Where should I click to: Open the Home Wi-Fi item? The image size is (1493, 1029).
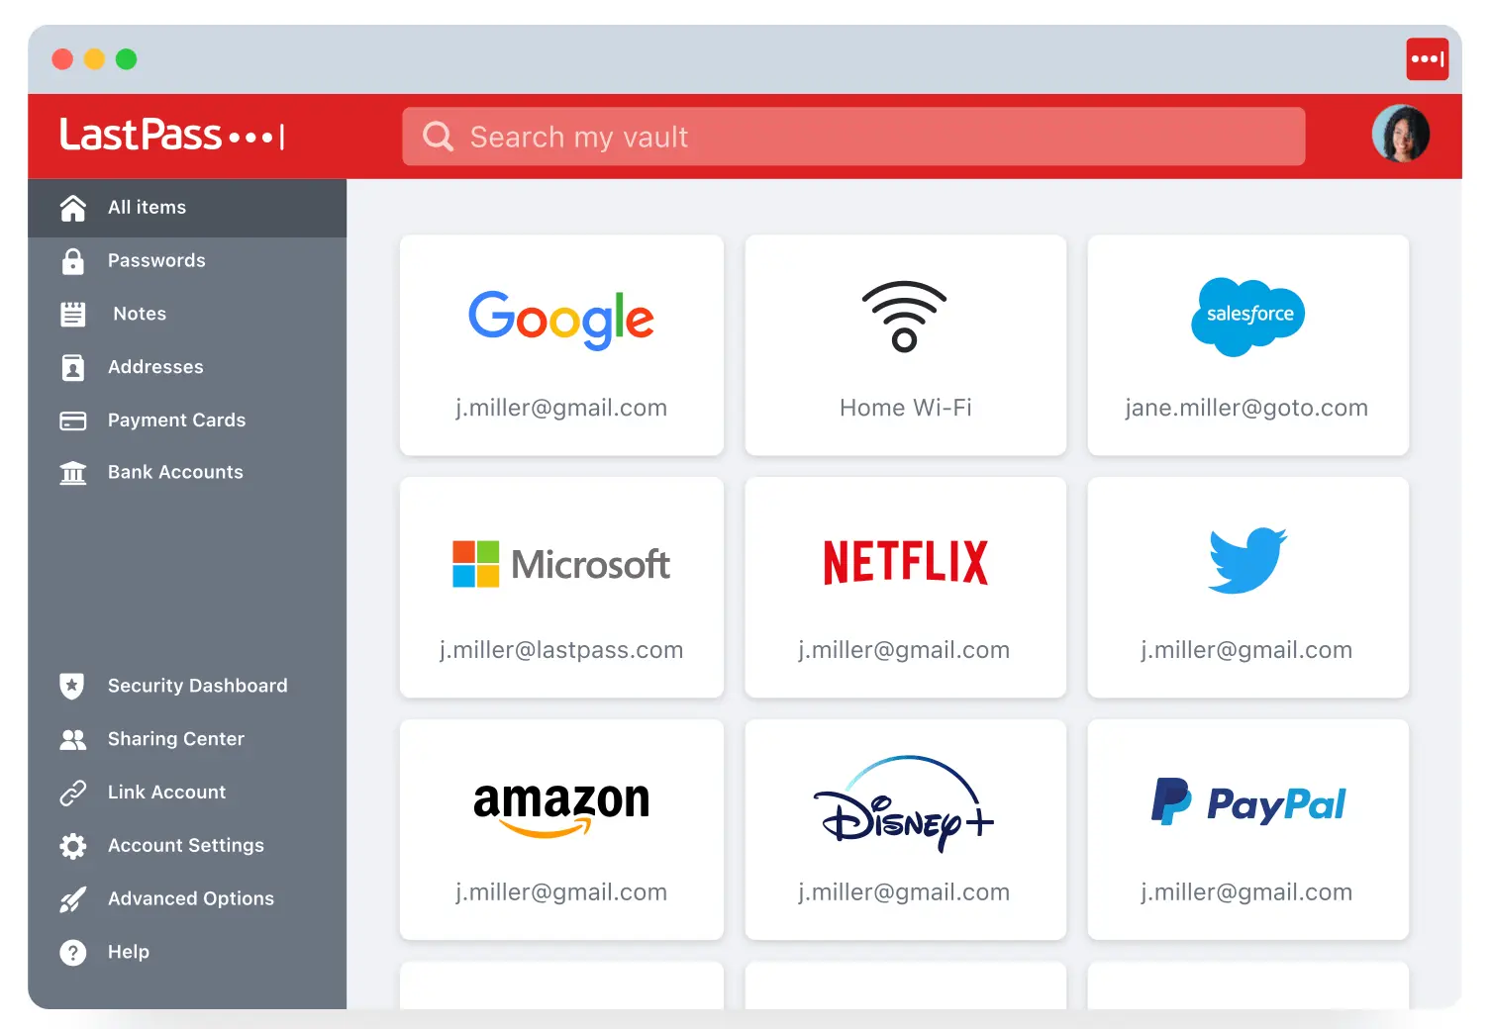tap(905, 345)
